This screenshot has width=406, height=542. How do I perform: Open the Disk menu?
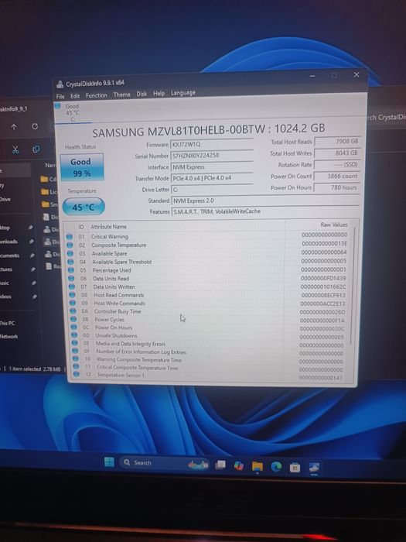pyautogui.click(x=142, y=94)
